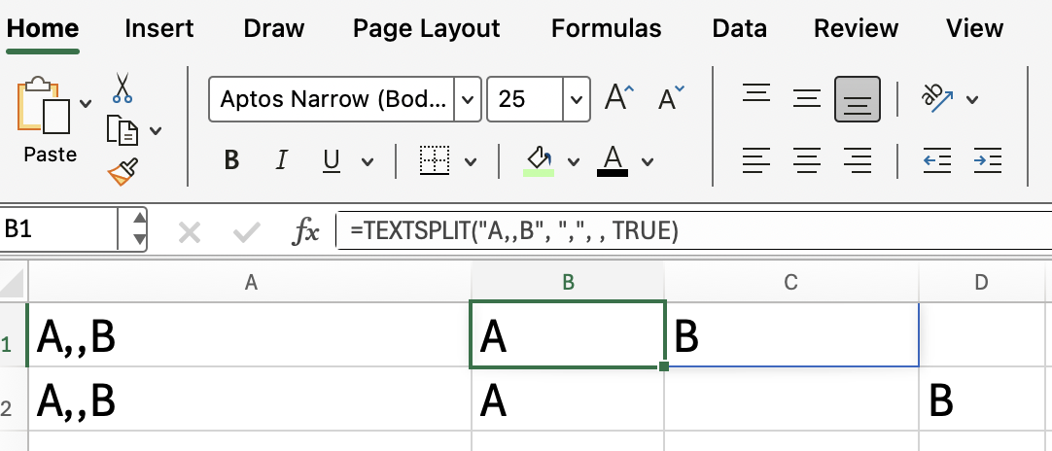
Task: Toggle bold formatting
Action: click(231, 160)
